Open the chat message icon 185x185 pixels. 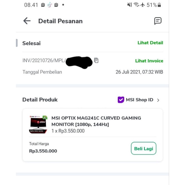click(158, 21)
